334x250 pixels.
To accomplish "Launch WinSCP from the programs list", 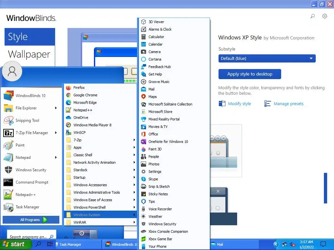I will point(100,132).
